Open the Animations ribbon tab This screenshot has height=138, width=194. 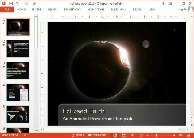[96, 10]
